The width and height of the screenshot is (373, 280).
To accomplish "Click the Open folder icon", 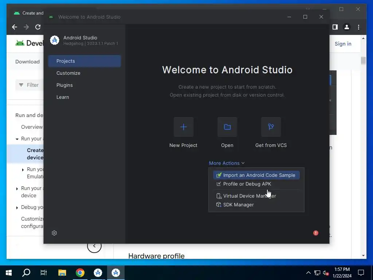I will pyautogui.click(x=227, y=127).
